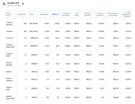Select the cost value R$380,49
This screenshot has height=104, width=135.
pyautogui.click(x=34, y=46)
